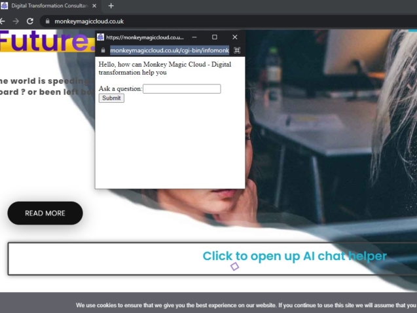The width and height of the screenshot is (417, 313).
Task: Close the popup chat window
Action: pos(235,37)
